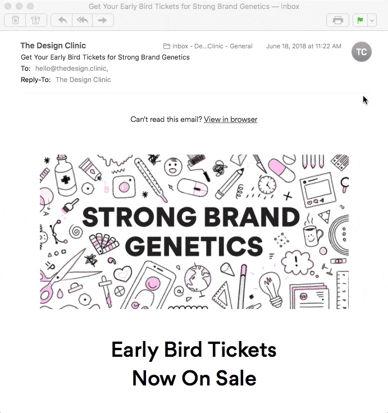Viewport: 388px width, 413px height.
Task: Flag this message with the green flag
Action: (x=359, y=20)
